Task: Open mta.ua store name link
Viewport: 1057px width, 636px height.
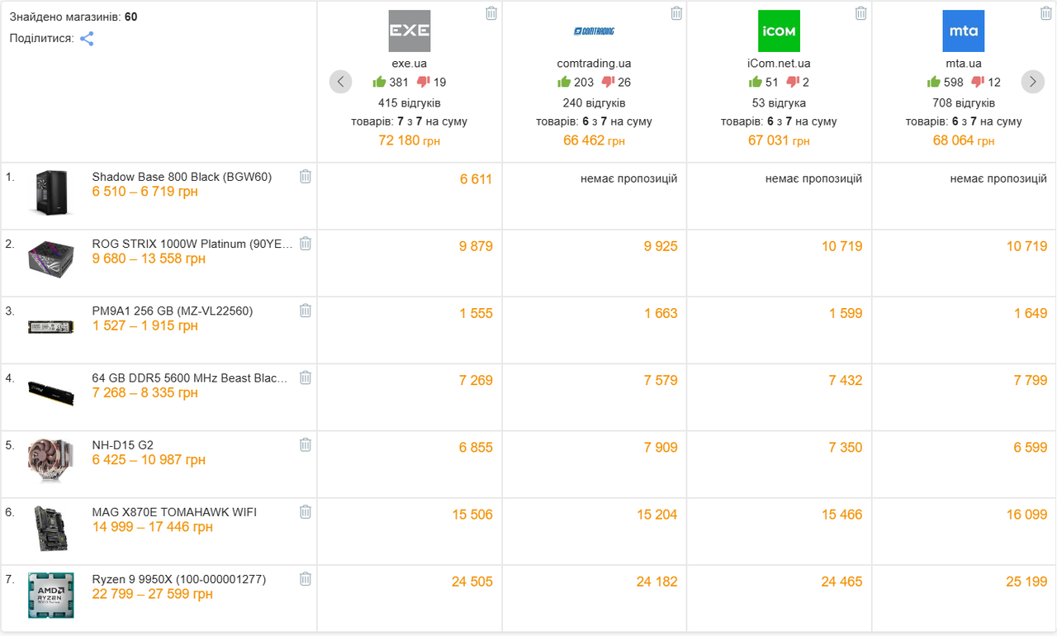Action: [x=964, y=64]
